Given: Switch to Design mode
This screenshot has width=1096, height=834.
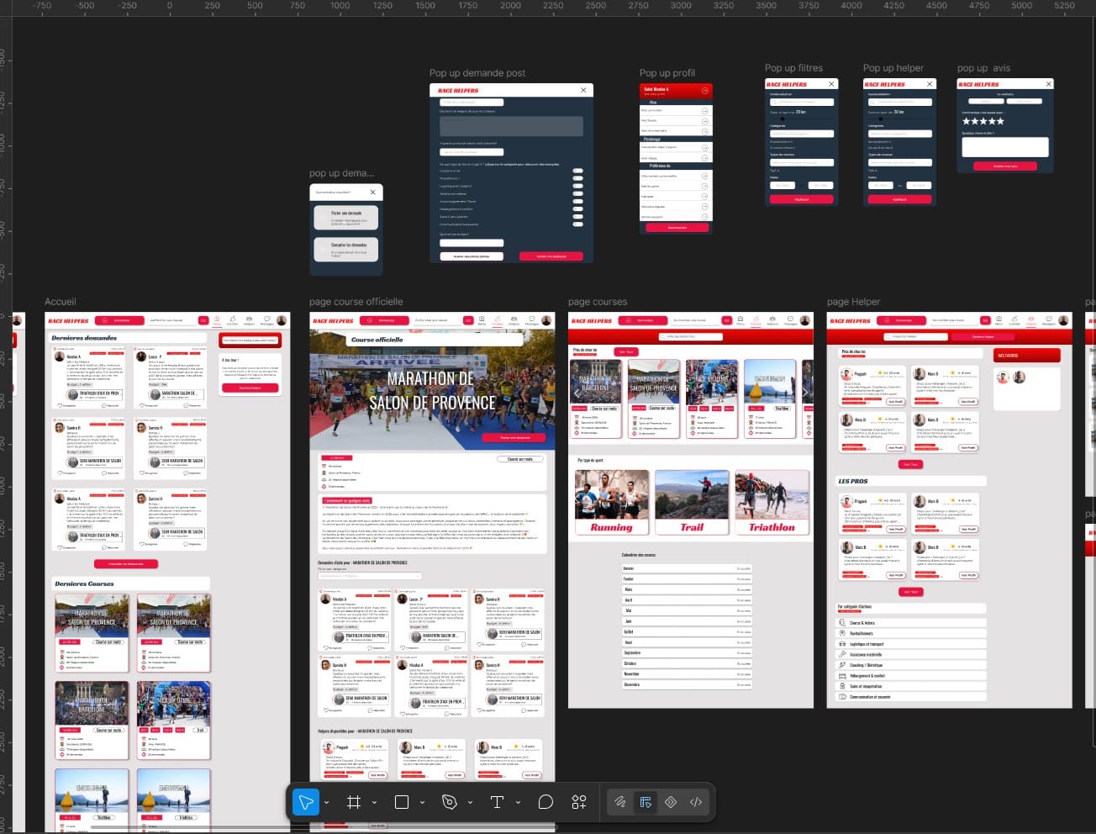Looking at the screenshot, I should tap(645, 802).
